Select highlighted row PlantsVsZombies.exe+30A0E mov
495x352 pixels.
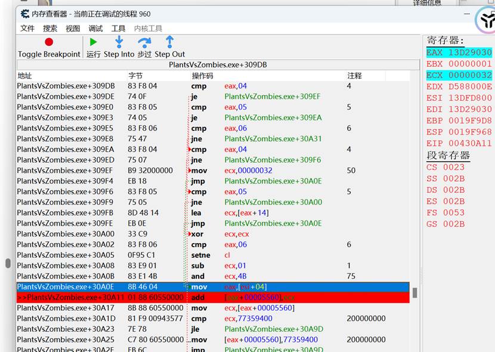213,286
